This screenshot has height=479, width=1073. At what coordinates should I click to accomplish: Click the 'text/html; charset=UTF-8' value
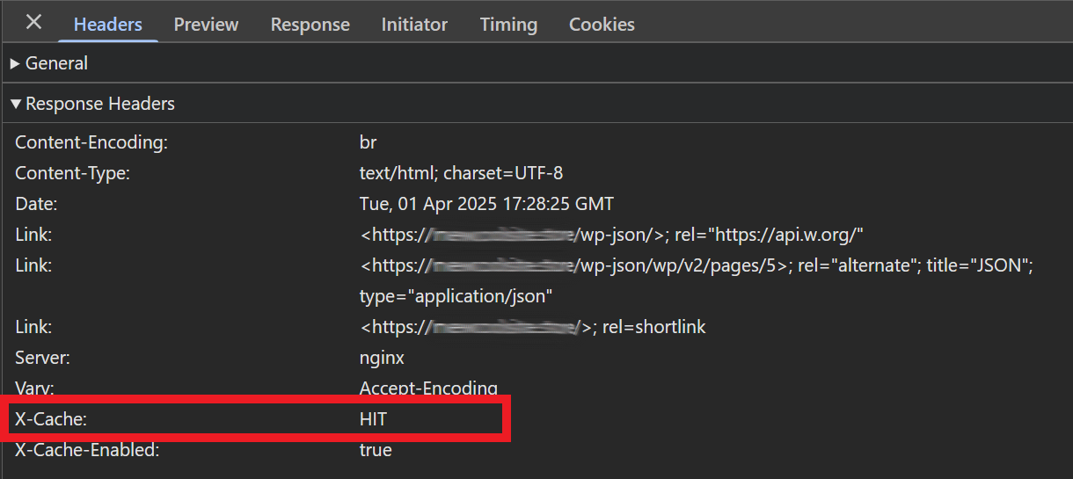point(461,173)
